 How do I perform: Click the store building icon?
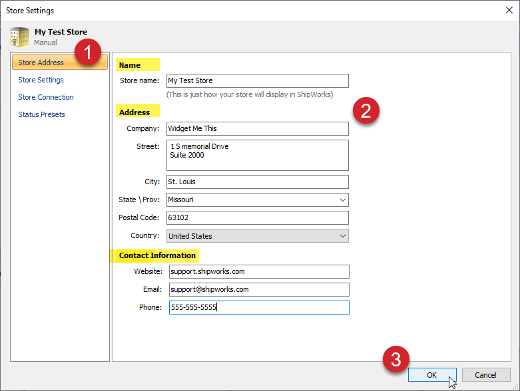click(19, 37)
